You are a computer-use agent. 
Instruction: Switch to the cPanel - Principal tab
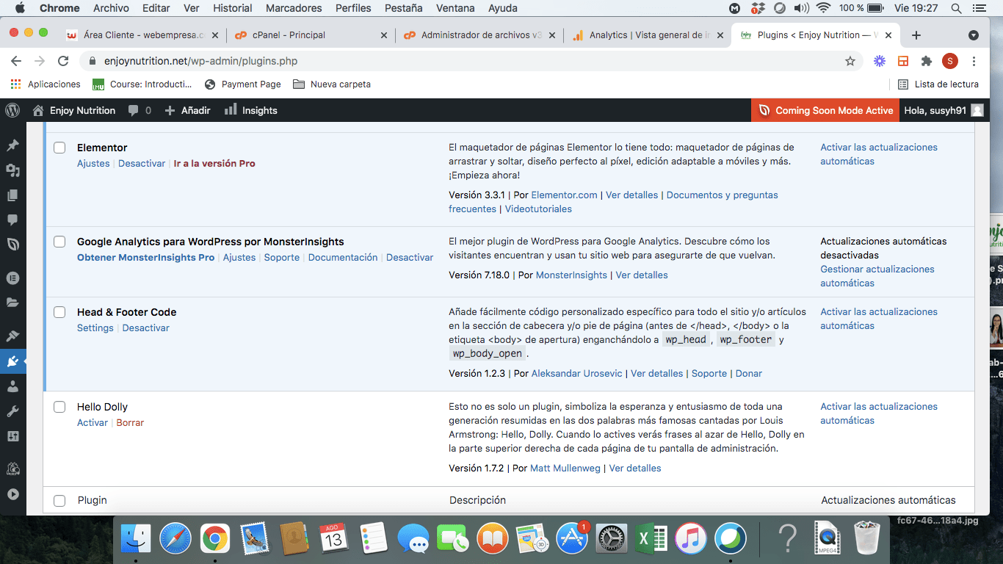[311, 35]
